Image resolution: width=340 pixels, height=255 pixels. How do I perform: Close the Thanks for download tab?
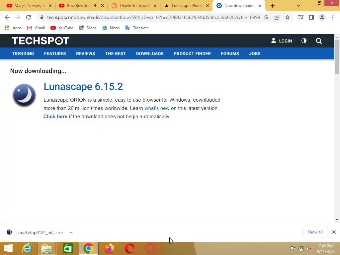click(155, 6)
